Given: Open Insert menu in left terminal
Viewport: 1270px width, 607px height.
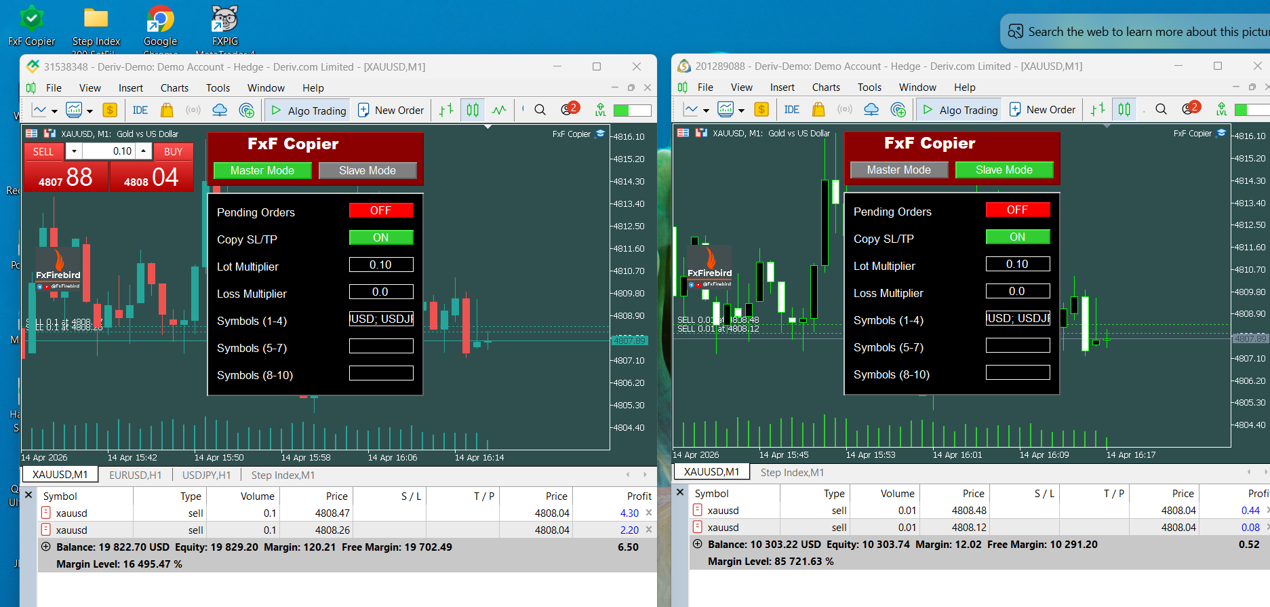Looking at the screenshot, I should 131,88.
